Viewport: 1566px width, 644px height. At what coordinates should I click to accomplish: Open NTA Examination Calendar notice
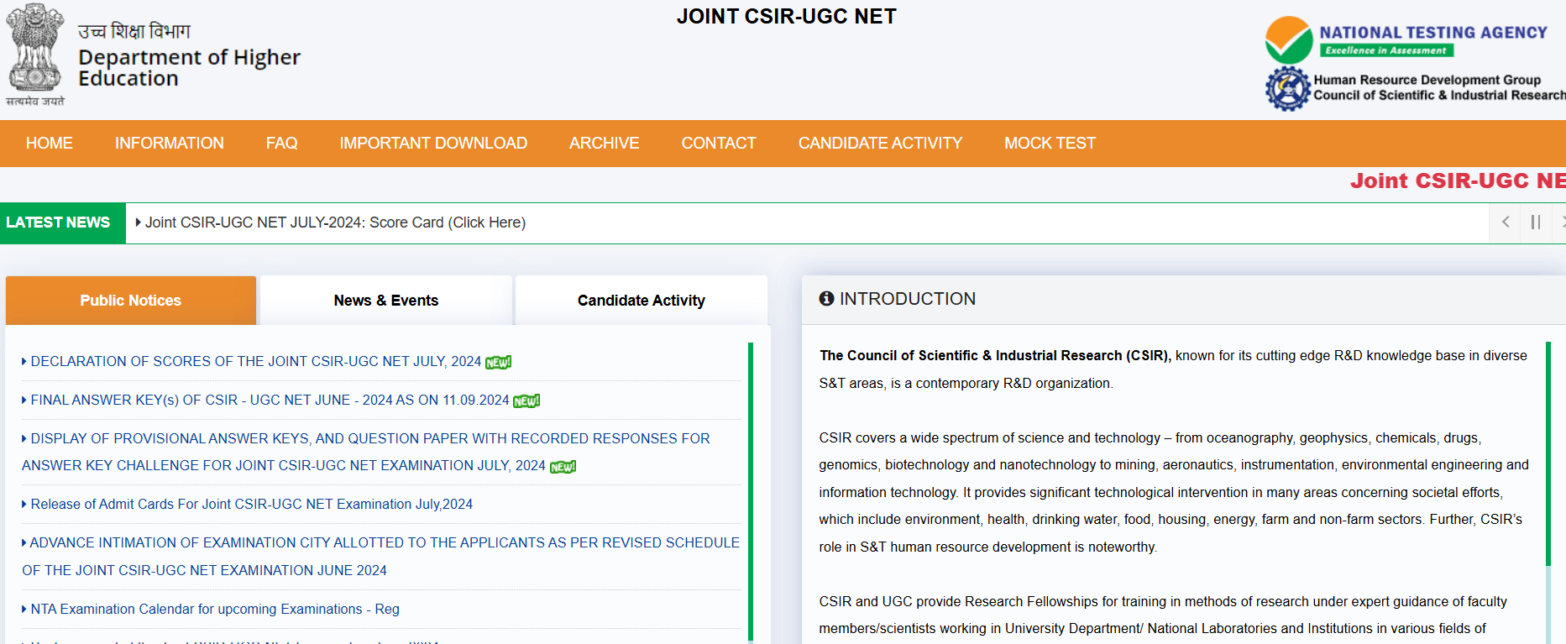point(215,610)
